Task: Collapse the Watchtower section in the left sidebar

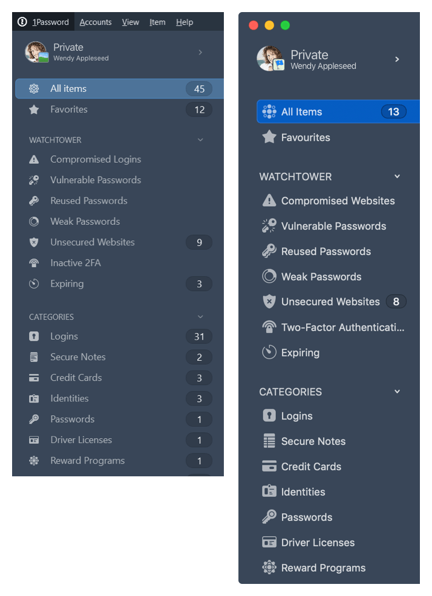Action: pyautogui.click(x=200, y=140)
